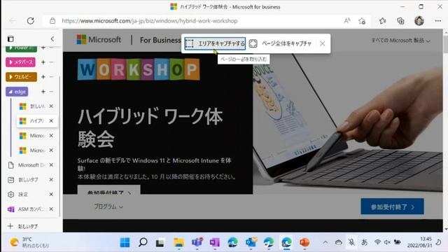Expand the メタバース tab group

point(20,62)
